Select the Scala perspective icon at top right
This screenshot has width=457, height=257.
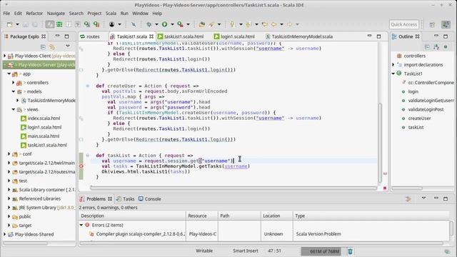(446, 25)
